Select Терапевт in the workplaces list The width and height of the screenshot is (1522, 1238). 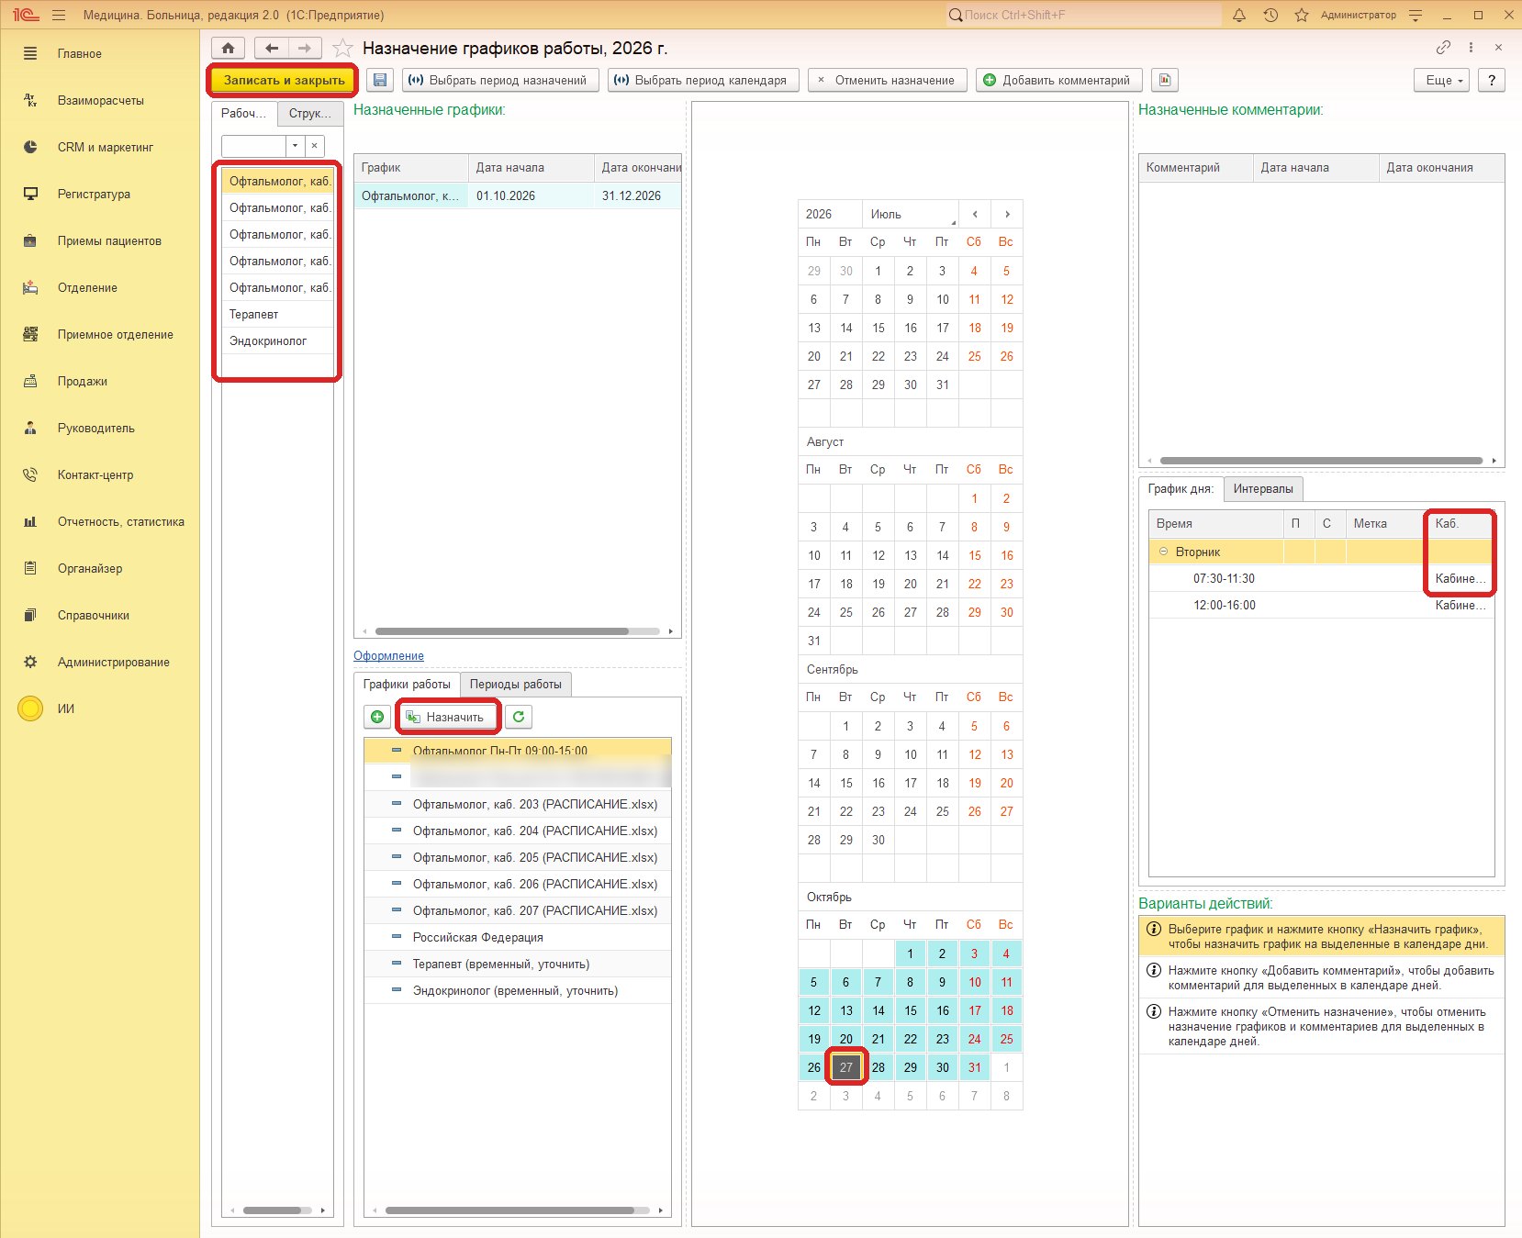point(278,314)
